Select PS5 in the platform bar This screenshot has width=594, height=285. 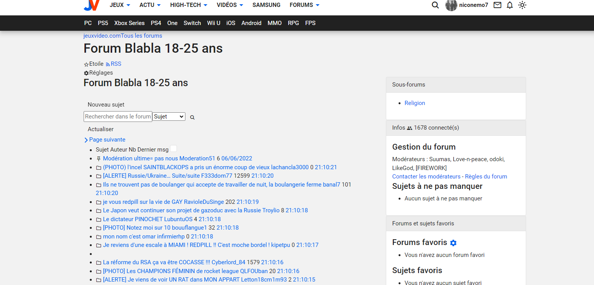[x=103, y=23]
